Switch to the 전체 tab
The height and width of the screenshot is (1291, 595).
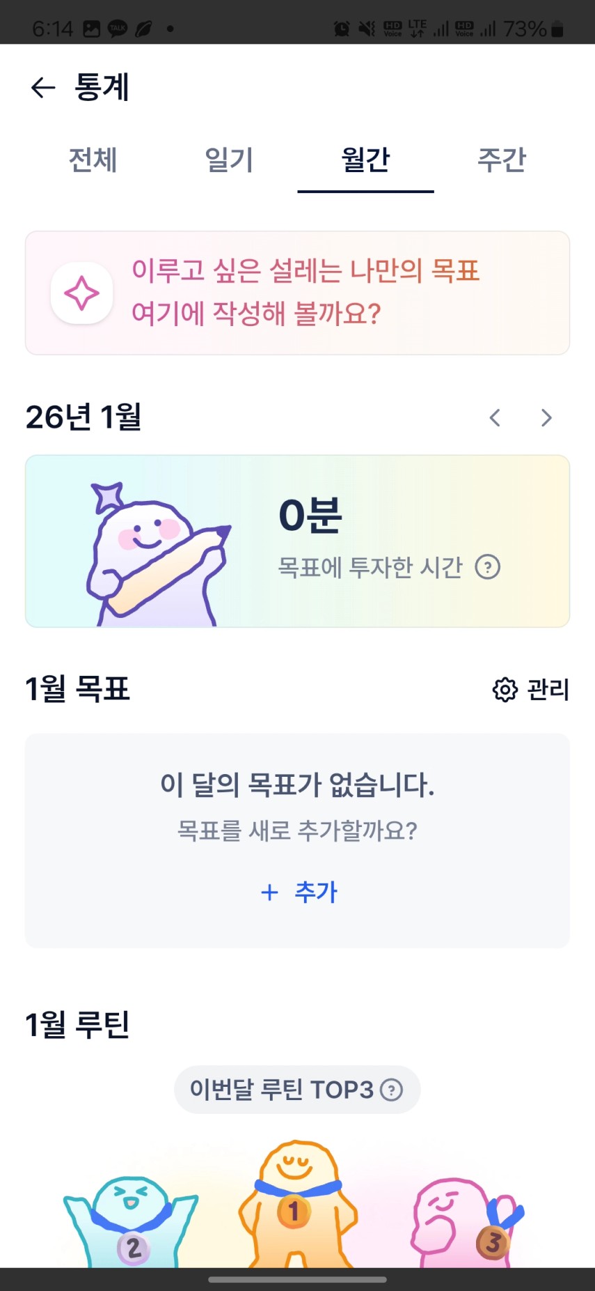point(93,160)
